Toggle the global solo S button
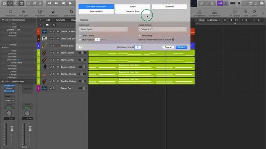 coord(54,25)
